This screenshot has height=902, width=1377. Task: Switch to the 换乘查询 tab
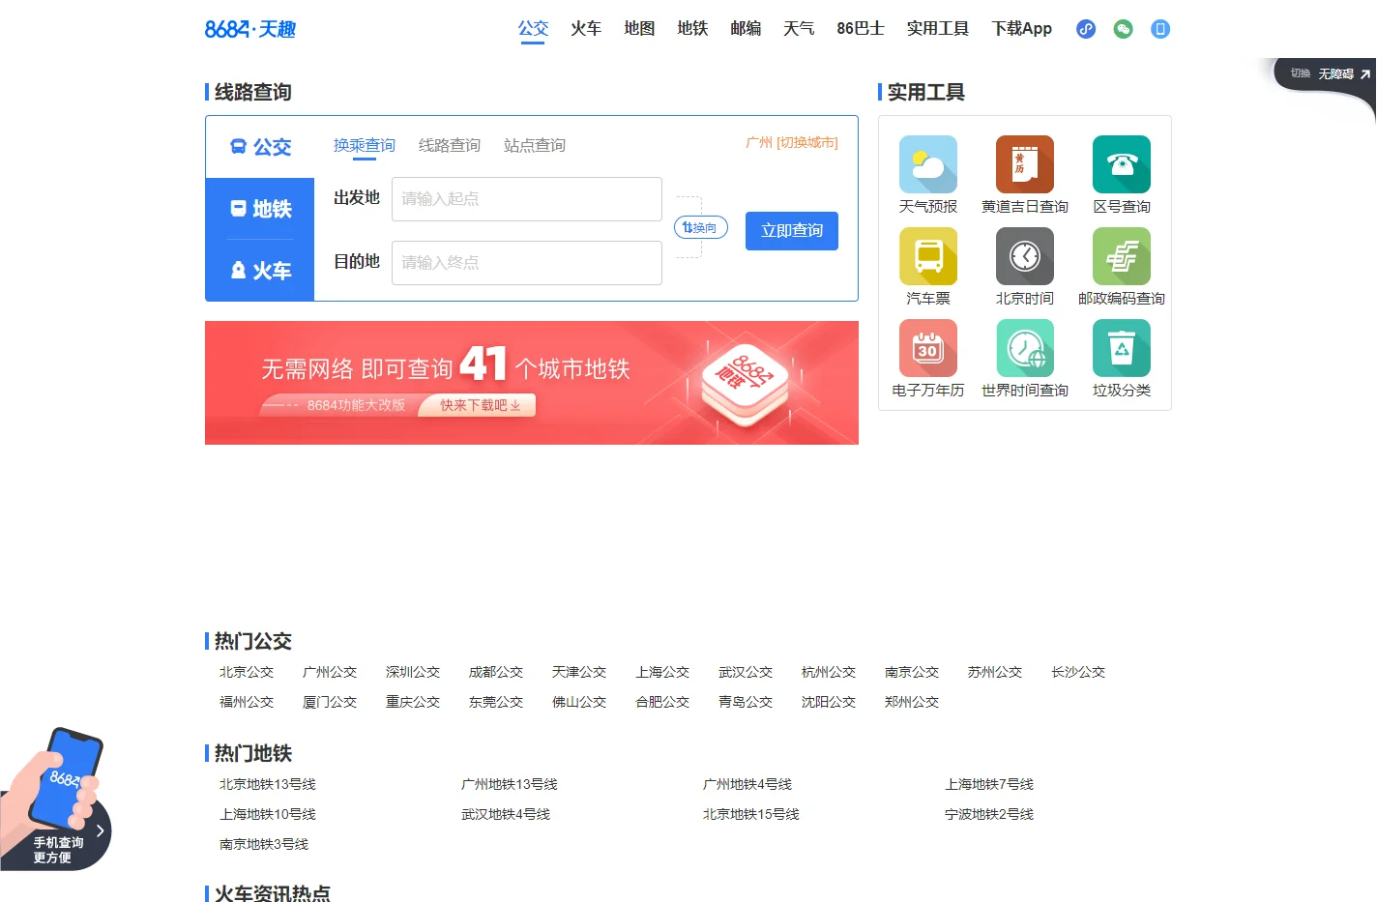pyautogui.click(x=365, y=145)
